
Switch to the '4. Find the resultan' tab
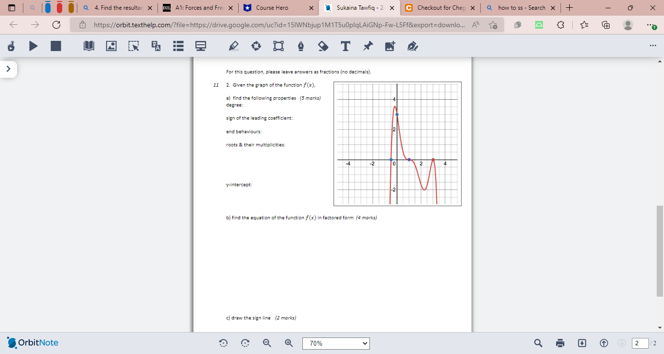point(118,8)
